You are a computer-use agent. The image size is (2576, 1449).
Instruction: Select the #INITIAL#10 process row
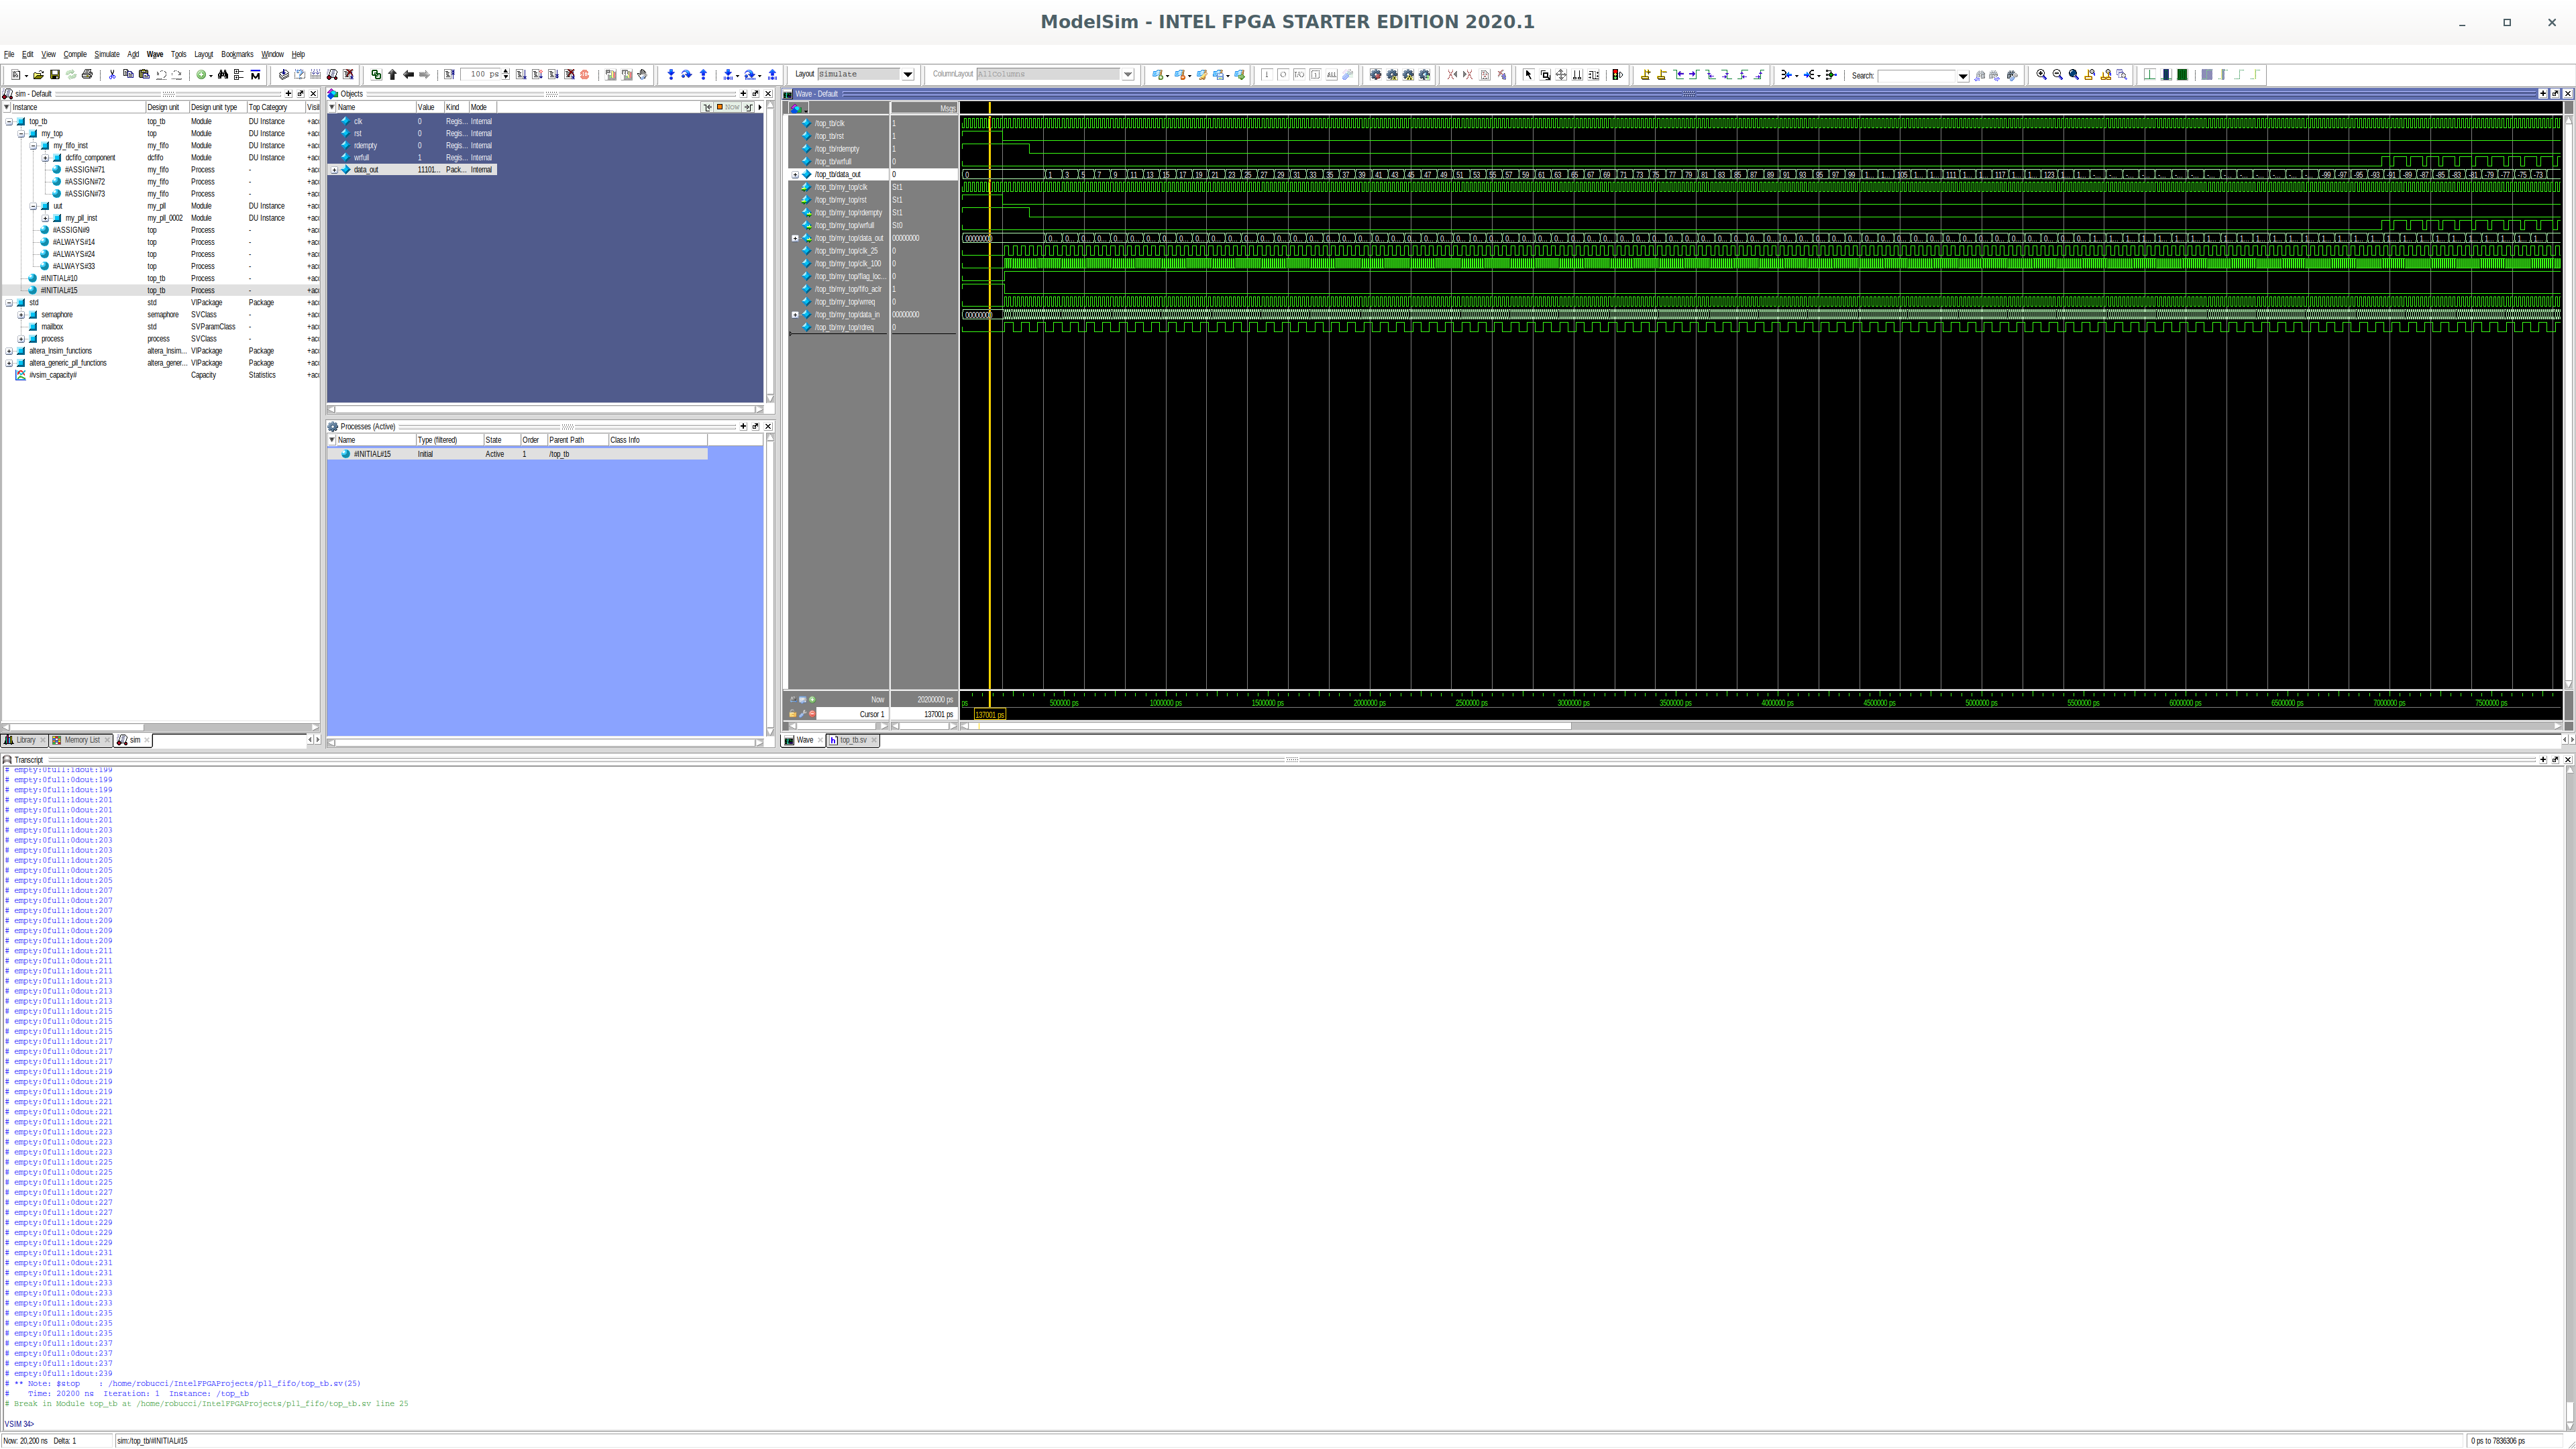click(160, 279)
